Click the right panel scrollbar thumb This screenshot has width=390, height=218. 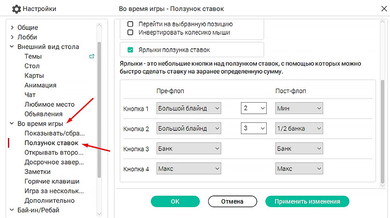tap(382, 131)
